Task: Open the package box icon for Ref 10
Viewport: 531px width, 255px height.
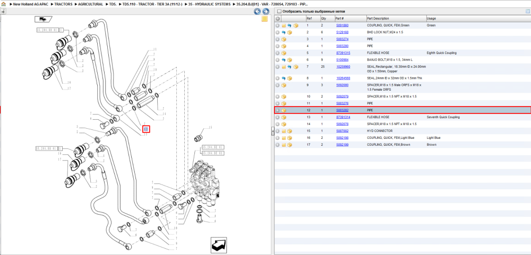Action: click(284, 96)
